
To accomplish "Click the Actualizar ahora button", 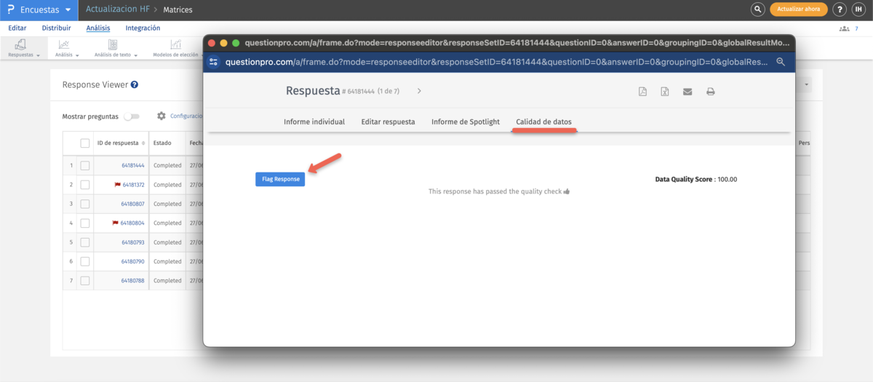I will (799, 9).
